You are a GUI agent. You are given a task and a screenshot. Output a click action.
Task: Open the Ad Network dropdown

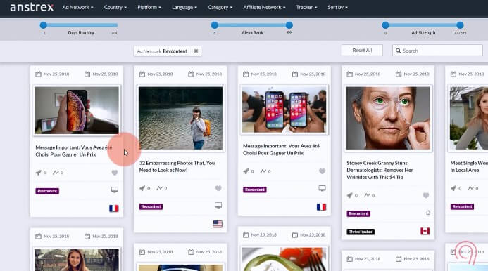pyautogui.click(x=77, y=7)
